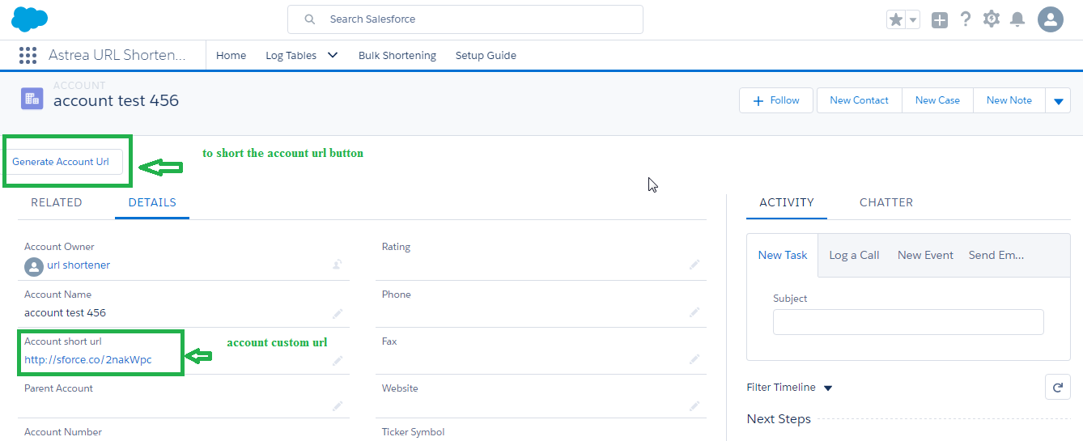This screenshot has height=441, width=1083.
Task: Edit the Rating field pencil icon
Action: [x=694, y=265]
